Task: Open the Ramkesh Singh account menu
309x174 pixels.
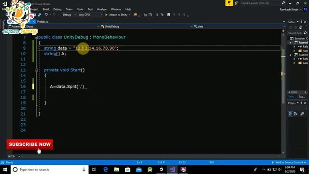Action: coord(290,10)
